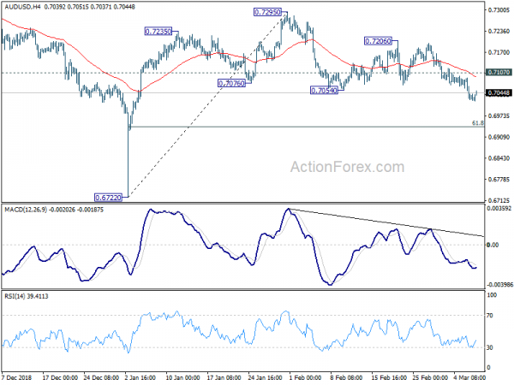Click the 24 Dec 08:00 date label
The height and width of the screenshot is (385, 514).
point(101,377)
